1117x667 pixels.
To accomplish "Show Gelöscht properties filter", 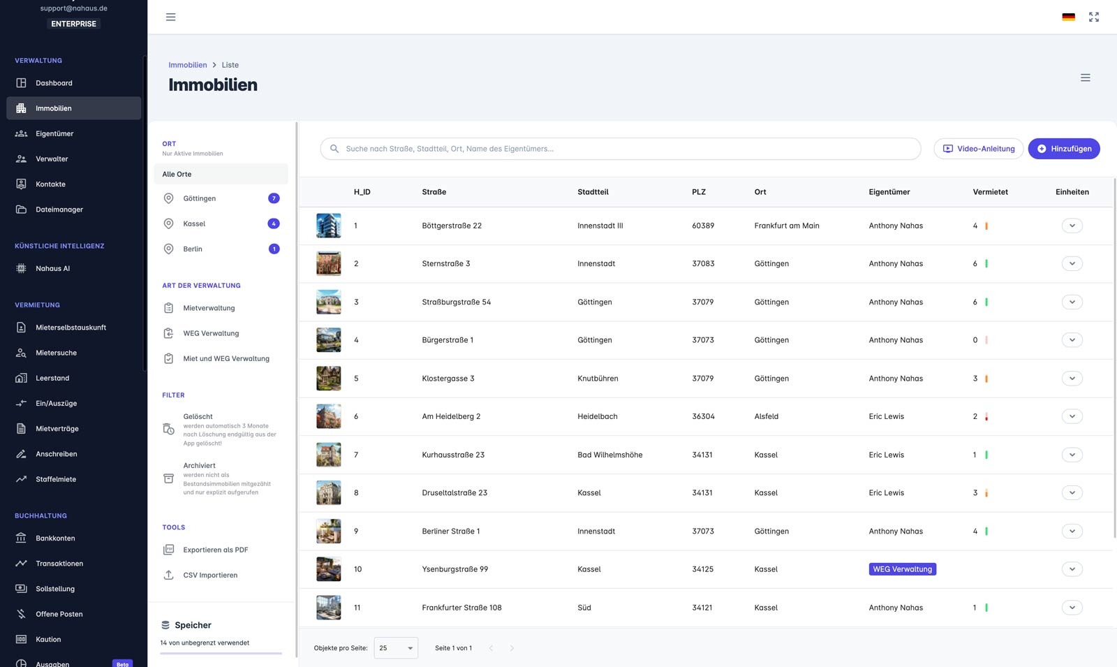I will click(221, 429).
